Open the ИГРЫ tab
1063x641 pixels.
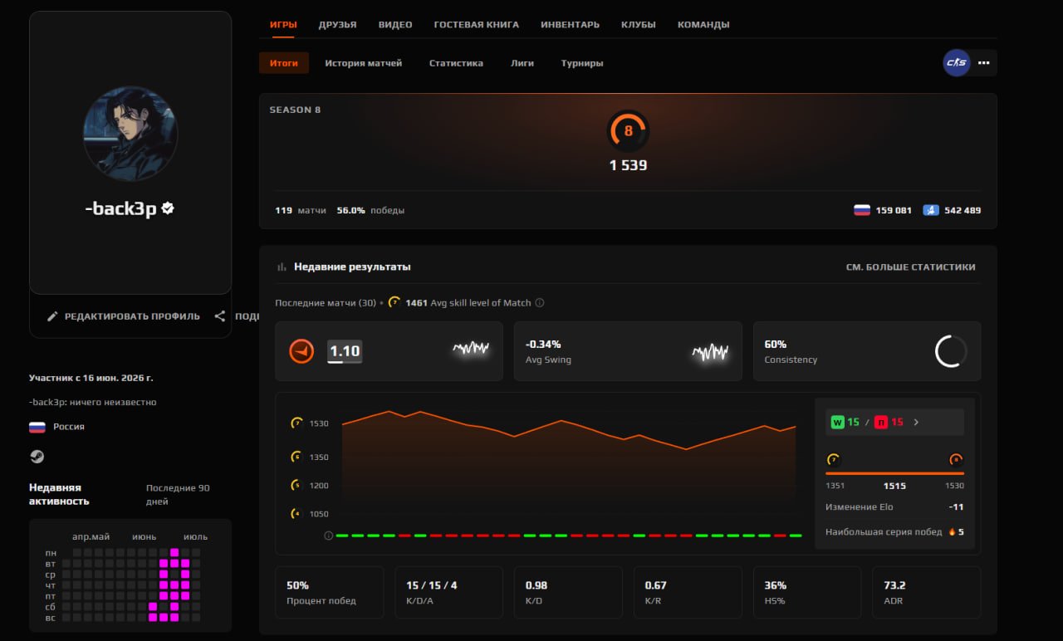point(283,25)
